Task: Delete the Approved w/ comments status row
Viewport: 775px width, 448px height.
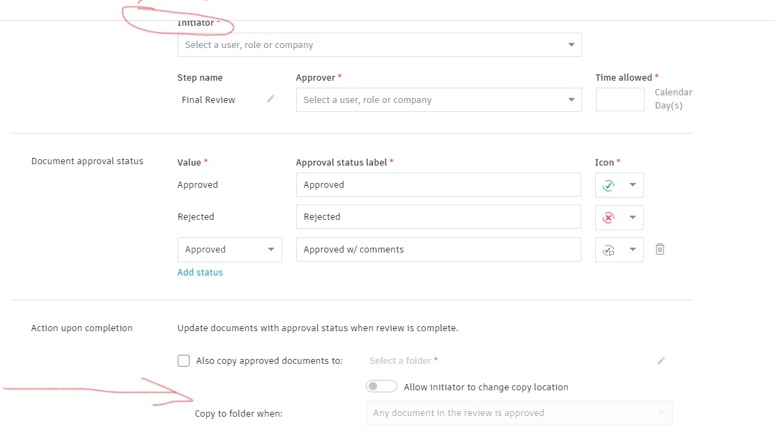Action: (660, 249)
